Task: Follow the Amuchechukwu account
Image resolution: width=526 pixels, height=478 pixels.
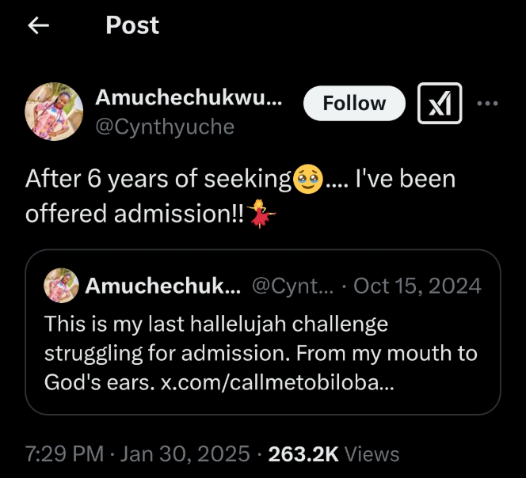Action: 354,104
